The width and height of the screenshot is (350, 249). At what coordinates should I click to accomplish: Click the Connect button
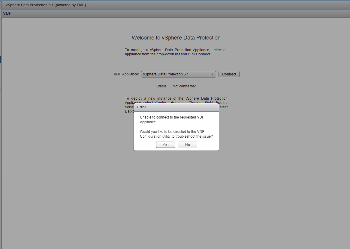[229, 74]
